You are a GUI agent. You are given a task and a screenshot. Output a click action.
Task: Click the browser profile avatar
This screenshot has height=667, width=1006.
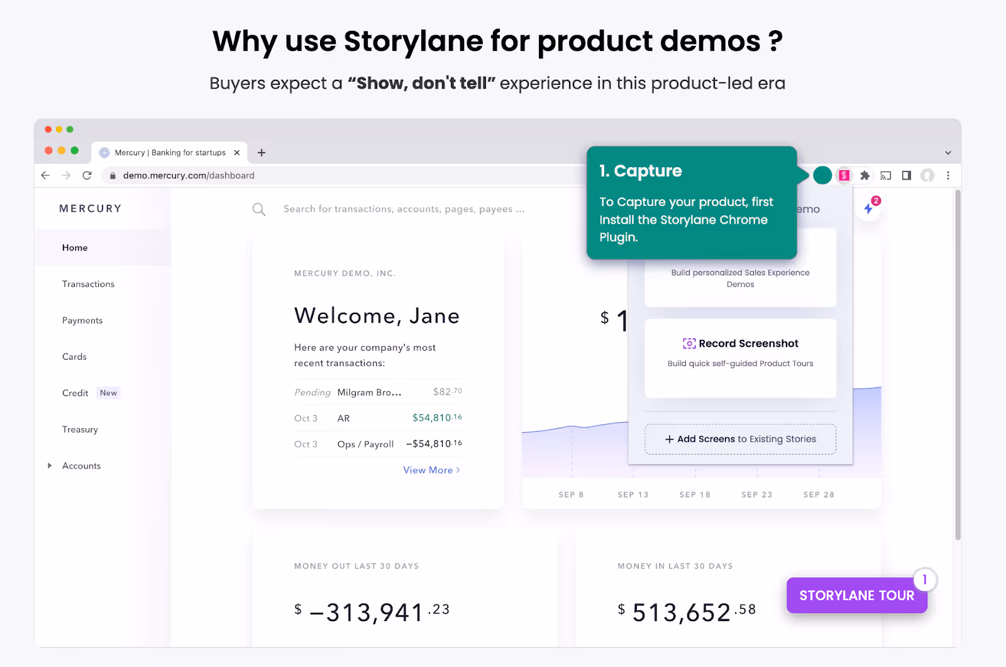point(927,176)
